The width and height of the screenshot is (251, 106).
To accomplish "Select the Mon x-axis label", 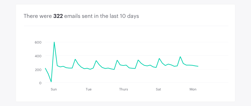I will pyautogui.click(x=193, y=89).
